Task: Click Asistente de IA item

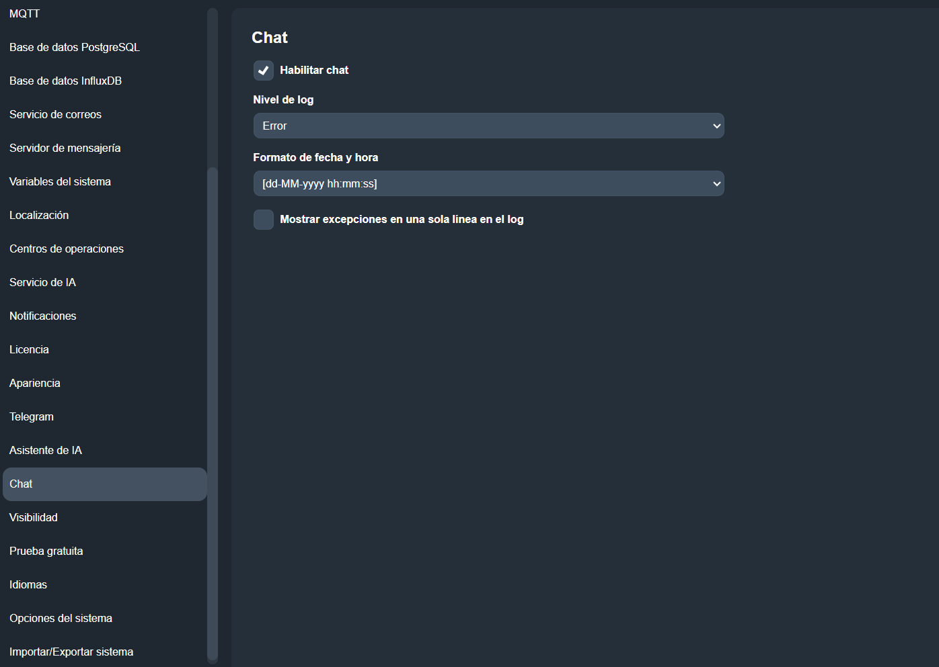Action: tap(46, 450)
